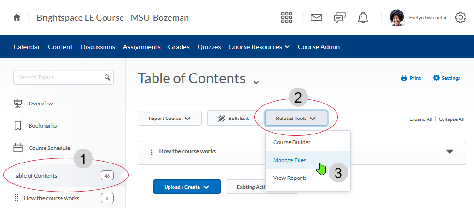474x208 pixels.
Task: Open the course selector grid icon
Action: tap(287, 17)
